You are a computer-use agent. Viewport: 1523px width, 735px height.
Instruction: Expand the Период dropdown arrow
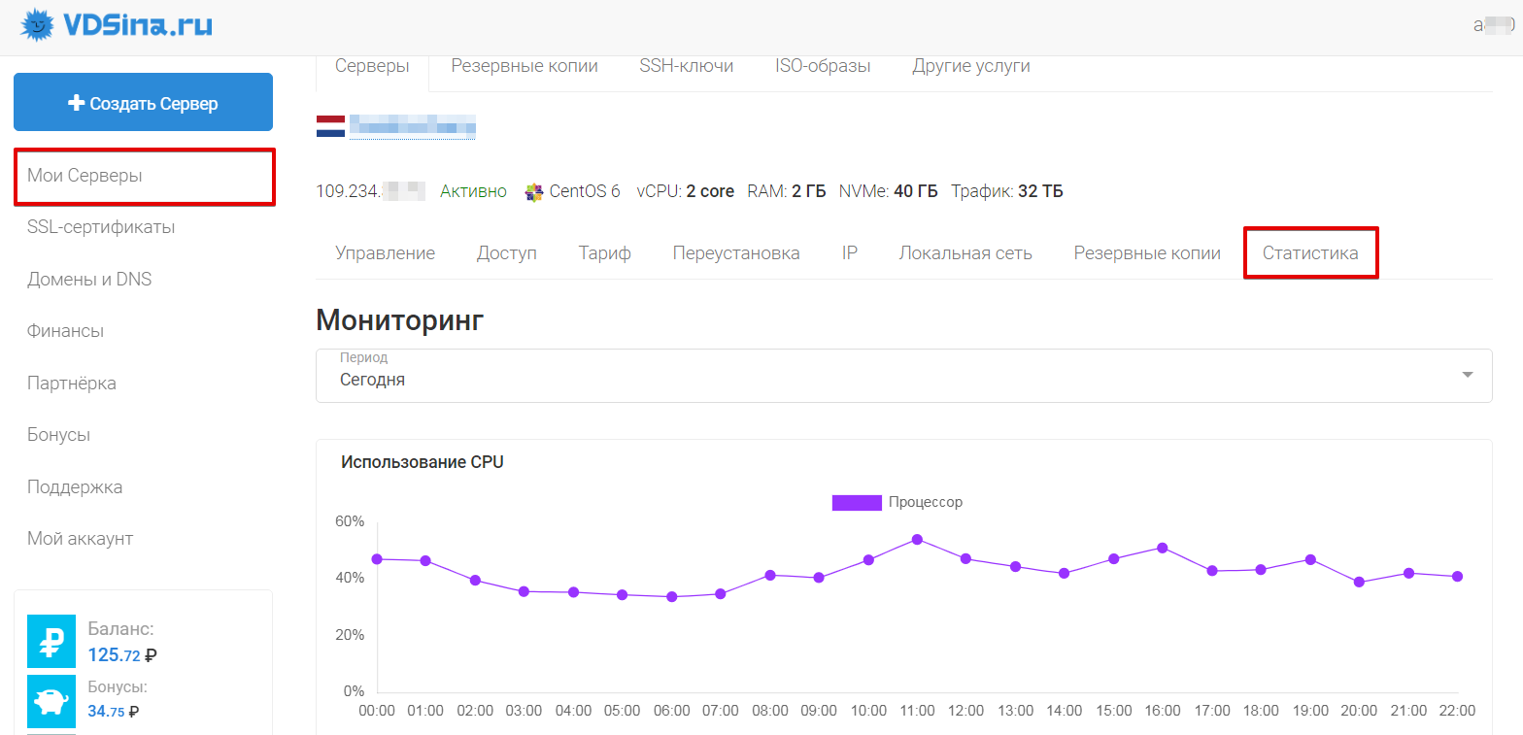pos(1468,375)
